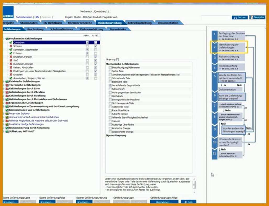Toggle relevant checkbox for Ausrutschen, Stolpern, Stürzen
Viewport: 269px width, 206px height.
[87, 78]
